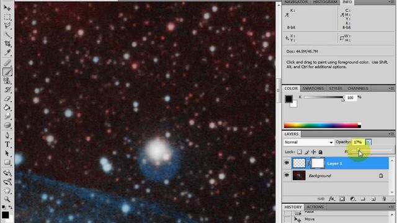
Task: Select the Rectangular Marquee tool
Action: pos(7,17)
